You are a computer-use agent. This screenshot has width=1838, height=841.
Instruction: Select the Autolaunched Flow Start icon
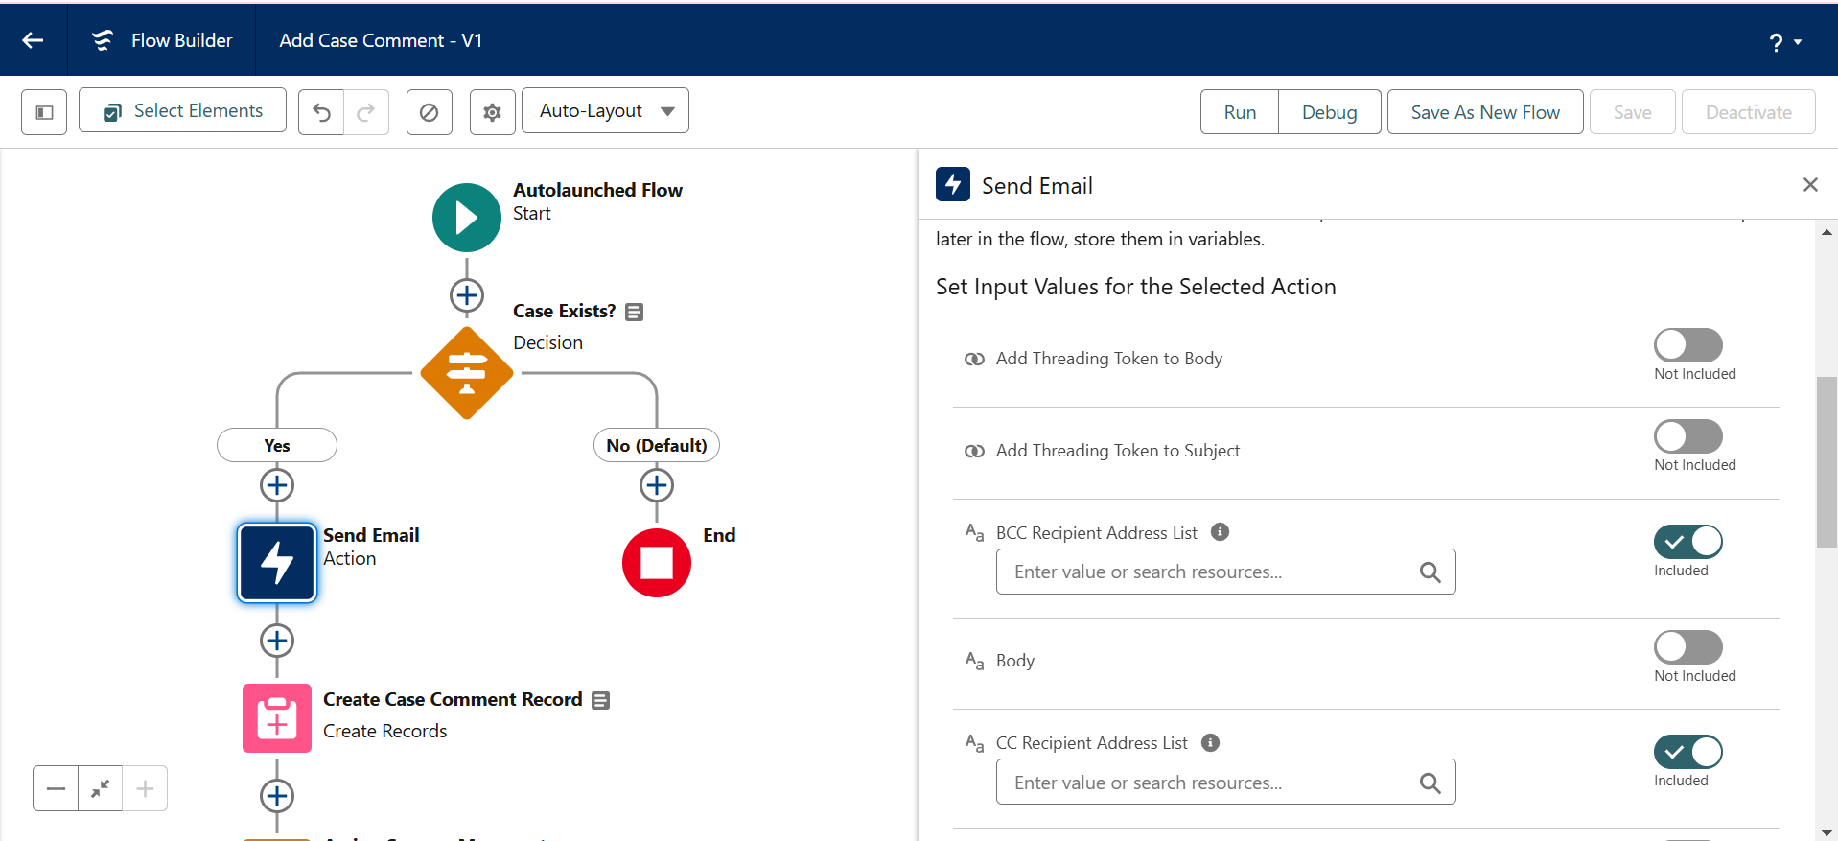point(467,218)
